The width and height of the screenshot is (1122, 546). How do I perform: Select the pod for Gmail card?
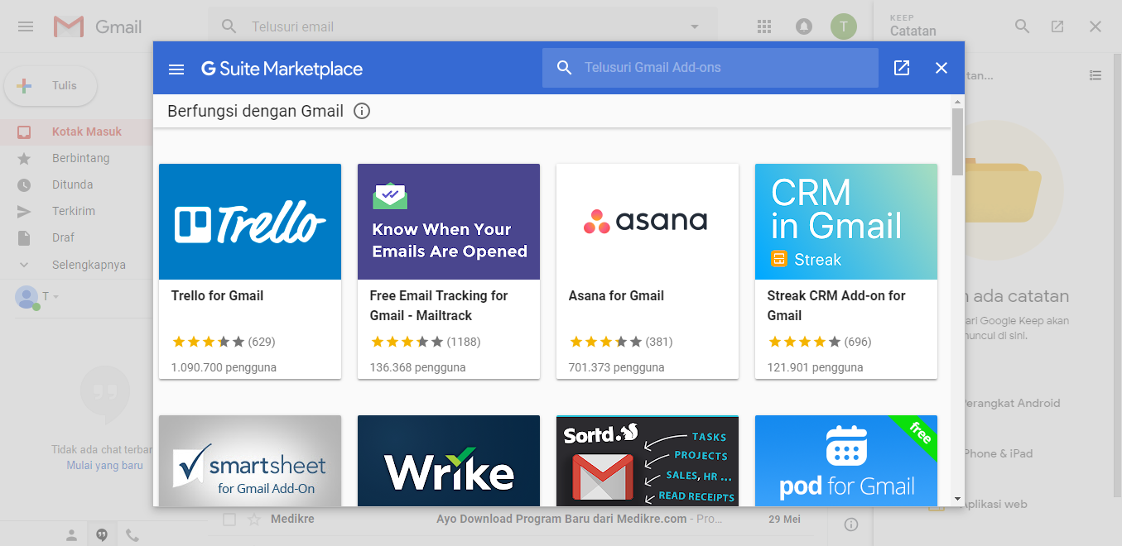click(x=846, y=461)
